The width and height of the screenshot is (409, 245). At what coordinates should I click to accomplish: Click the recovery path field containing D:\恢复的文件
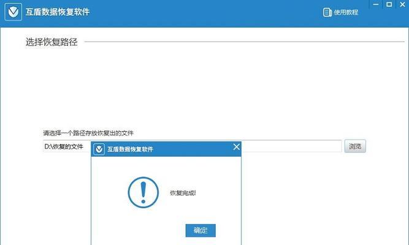click(193, 146)
